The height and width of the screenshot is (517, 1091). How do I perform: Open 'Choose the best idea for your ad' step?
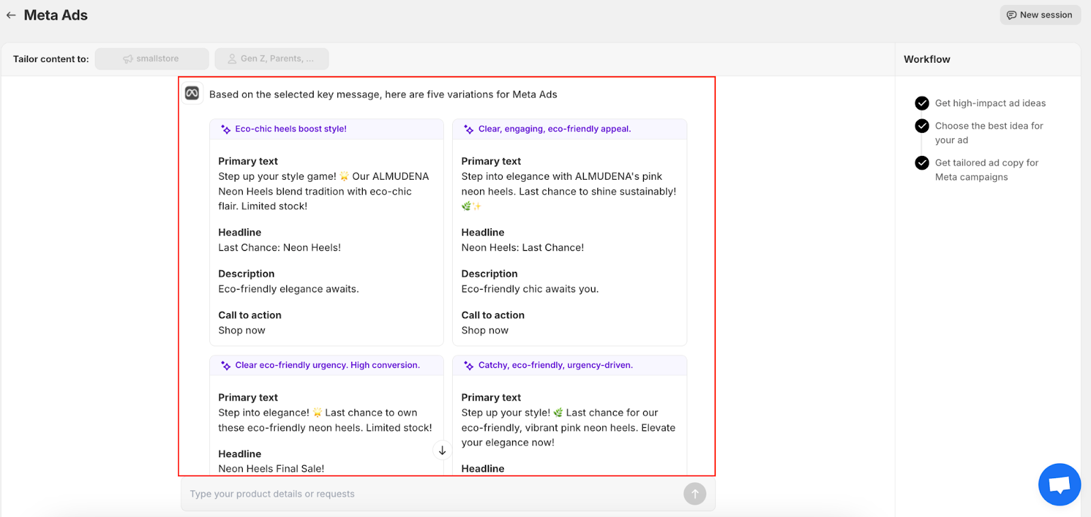coord(989,133)
